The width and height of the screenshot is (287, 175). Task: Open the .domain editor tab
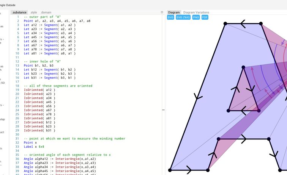pos(46,12)
